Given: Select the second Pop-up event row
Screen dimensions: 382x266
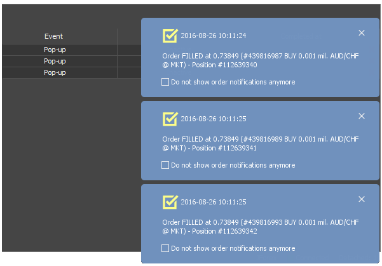Looking at the screenshot, I should pyautogui.click(x=72, y=61).
